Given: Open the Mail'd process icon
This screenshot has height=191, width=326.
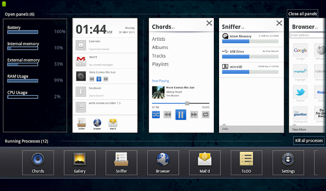Looking at the screenshot, I should point(205,163).
